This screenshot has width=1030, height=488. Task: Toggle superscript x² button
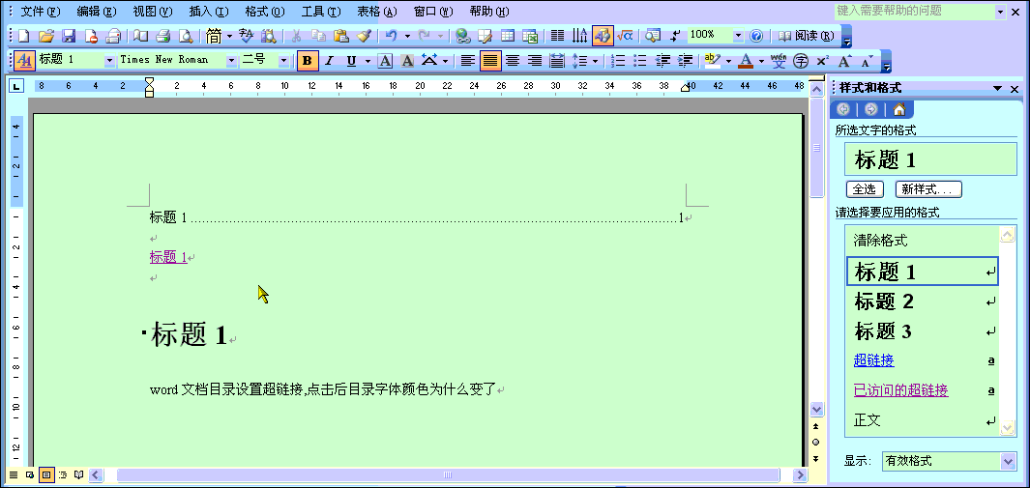[x=822, y=61]
